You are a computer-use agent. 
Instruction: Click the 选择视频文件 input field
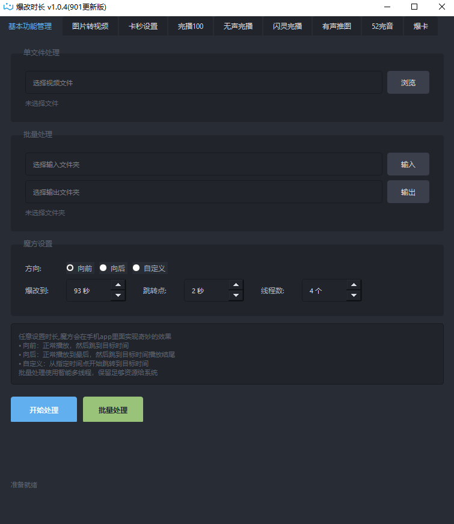tap(203, 82)
